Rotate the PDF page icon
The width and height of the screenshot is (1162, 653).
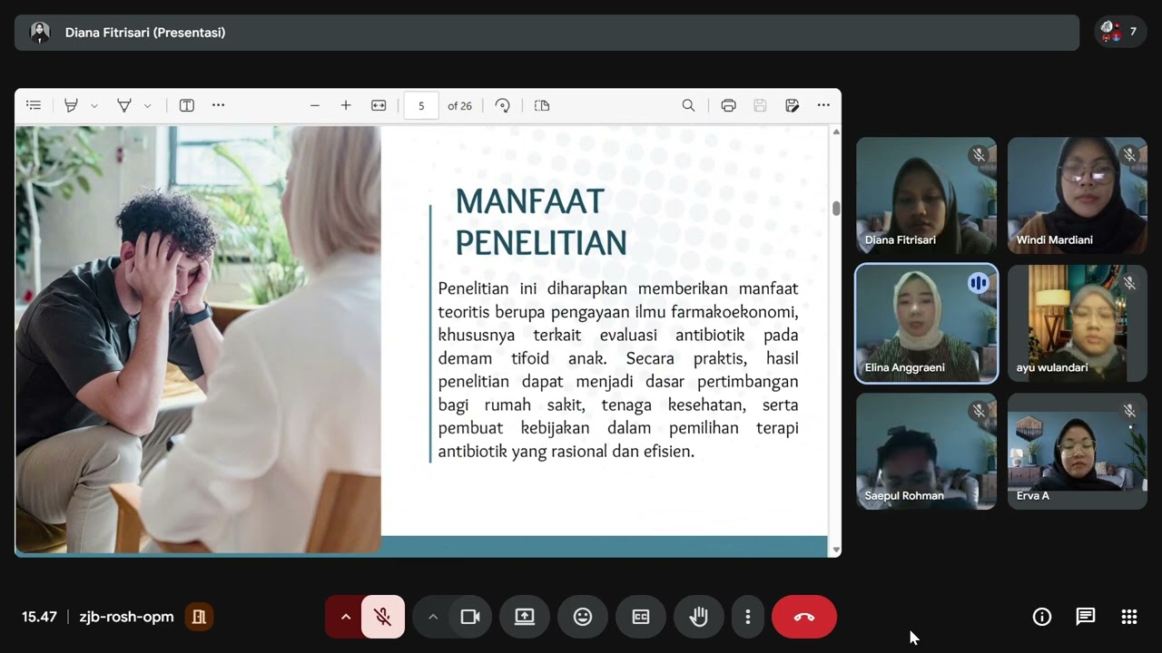pos(502,105)
